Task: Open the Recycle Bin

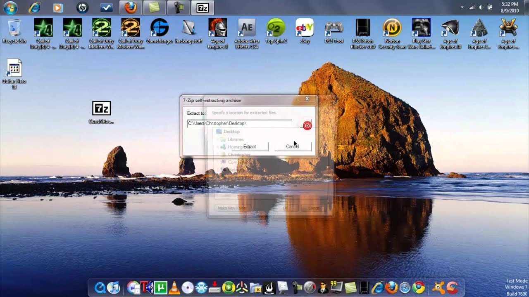Action: [14, 31]
